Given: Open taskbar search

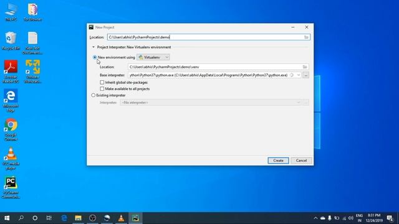Looking at the screenshot, I should point(21,218).
